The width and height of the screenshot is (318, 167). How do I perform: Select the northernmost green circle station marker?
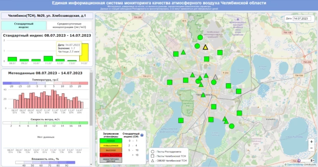200,38
